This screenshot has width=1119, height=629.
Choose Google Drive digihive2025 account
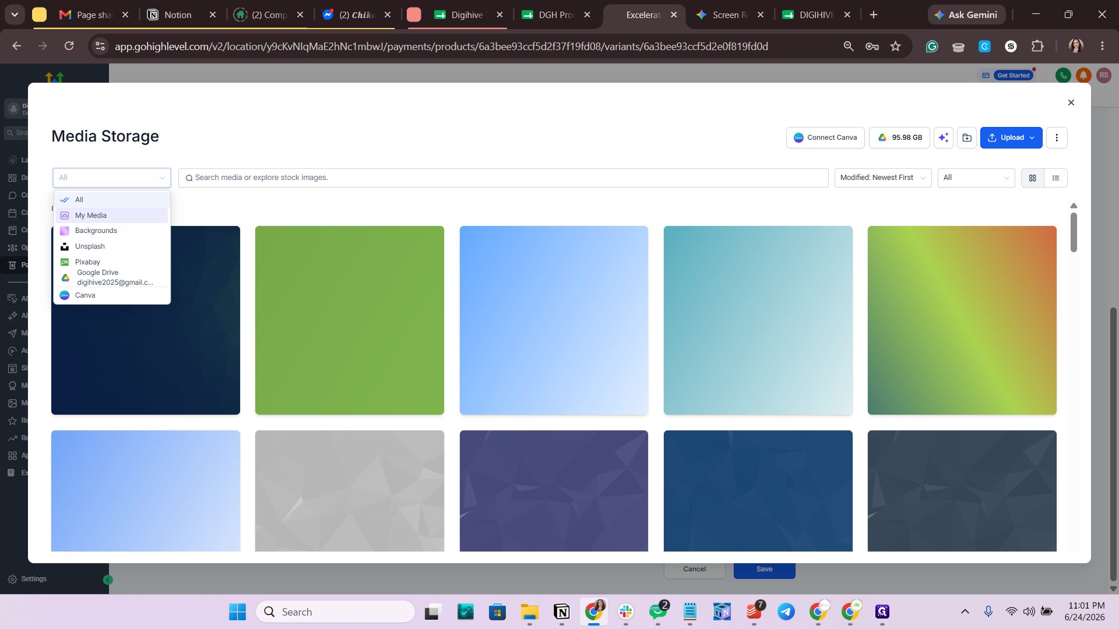[112, 277]
